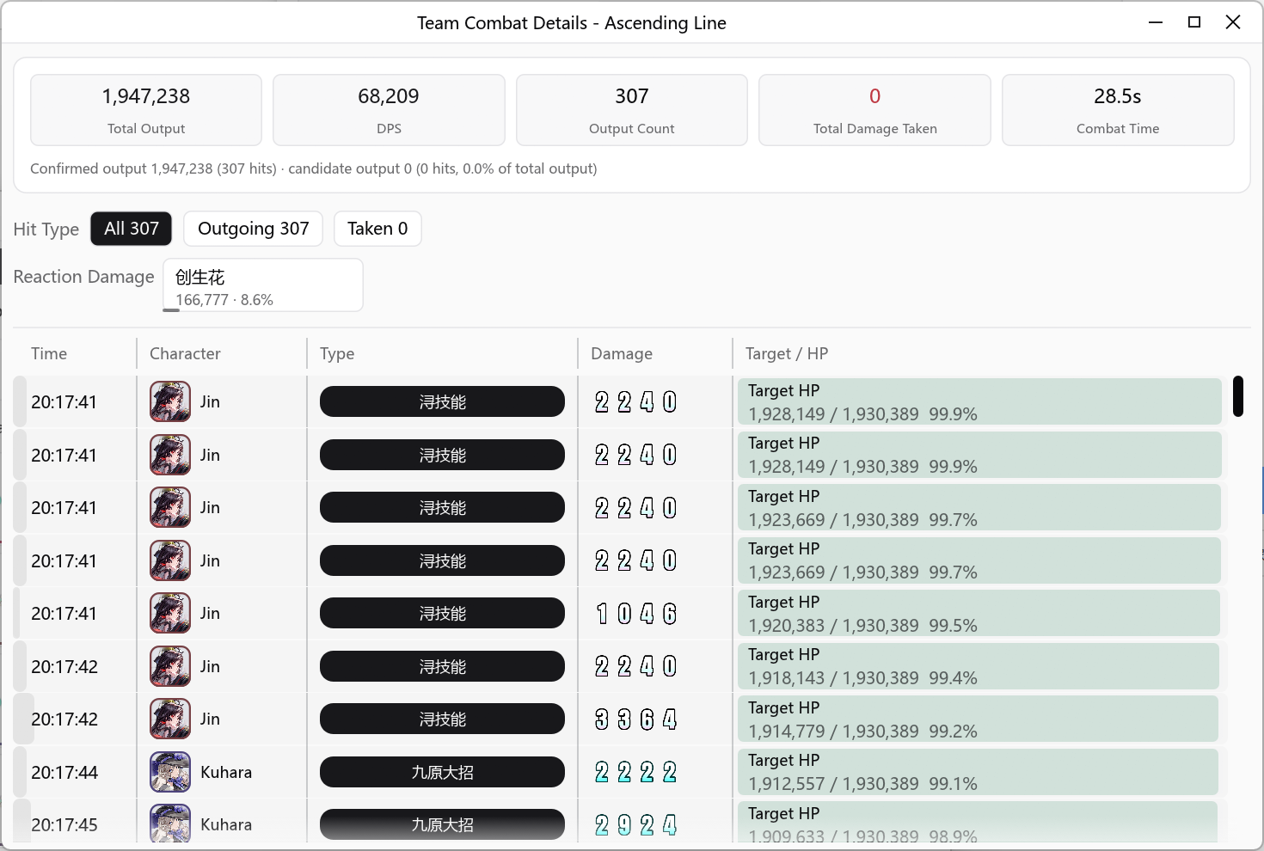This screenshot has height=851, width=1264.
Task: Click the Combat Time 28.5s card
Action: (x=1118, y=110)
